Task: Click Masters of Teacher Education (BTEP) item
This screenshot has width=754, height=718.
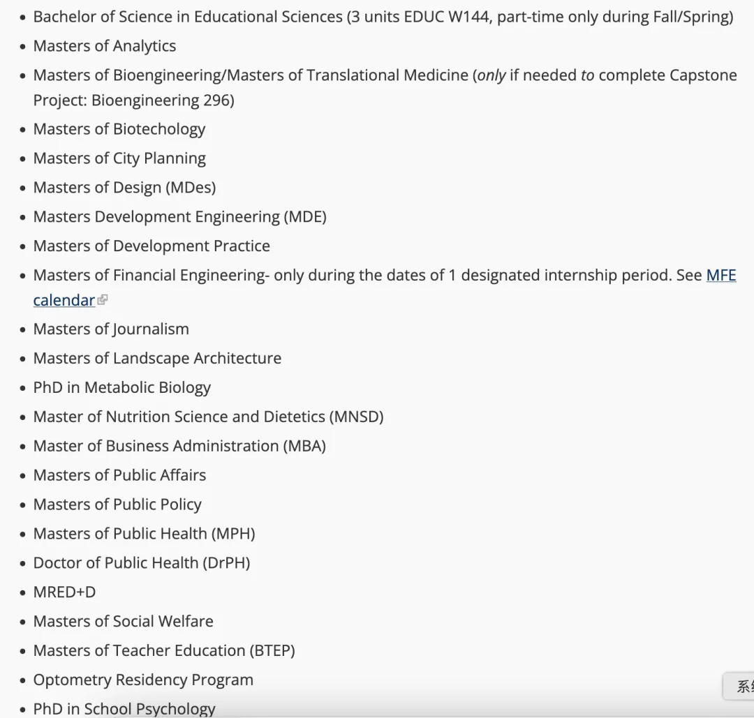Action: pyautogui.click(x=164, y=651)
